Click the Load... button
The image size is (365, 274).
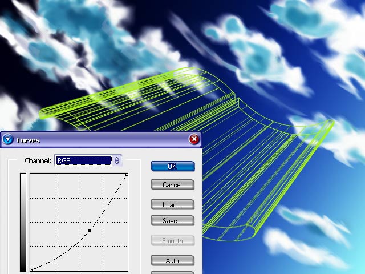172,205
